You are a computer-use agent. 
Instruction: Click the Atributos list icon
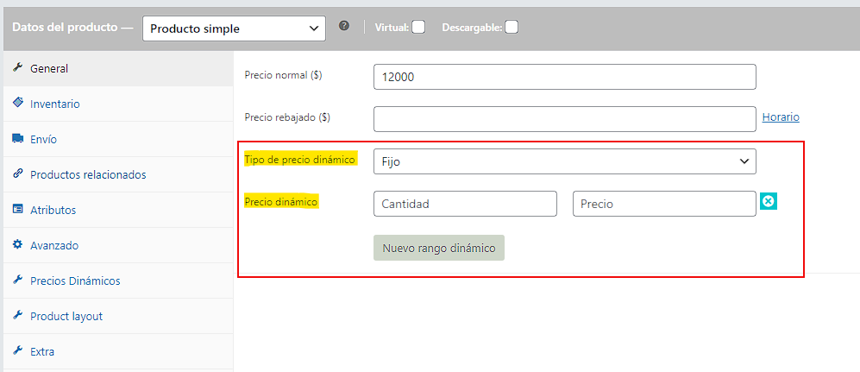17,209
